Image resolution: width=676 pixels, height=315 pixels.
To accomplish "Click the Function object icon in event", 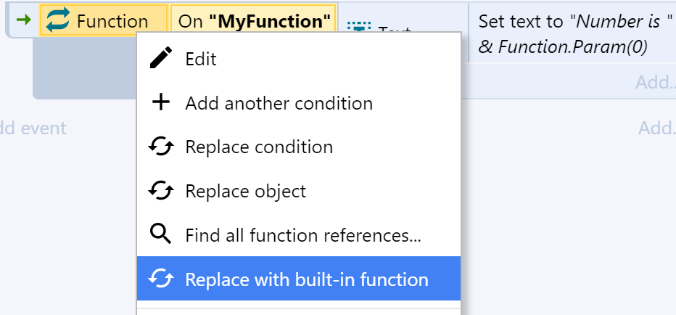I will [x=58, y=20].
